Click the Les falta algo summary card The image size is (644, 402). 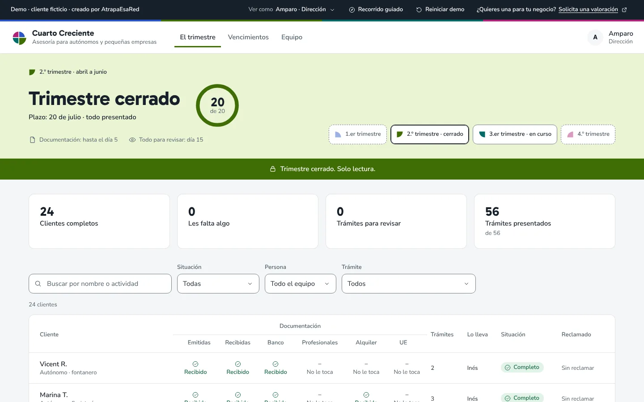point(248,221)
